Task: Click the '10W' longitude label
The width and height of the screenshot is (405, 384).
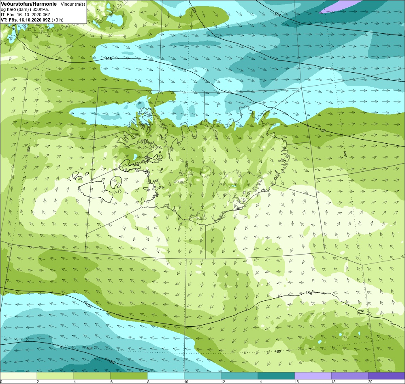Action: pos(345,155)
